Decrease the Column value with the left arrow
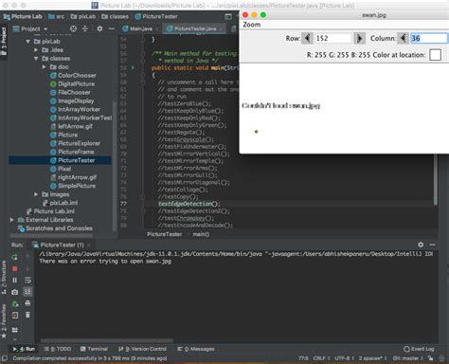Image resolution: width=449 pixels, height=364 pixels. coord(403,38)
